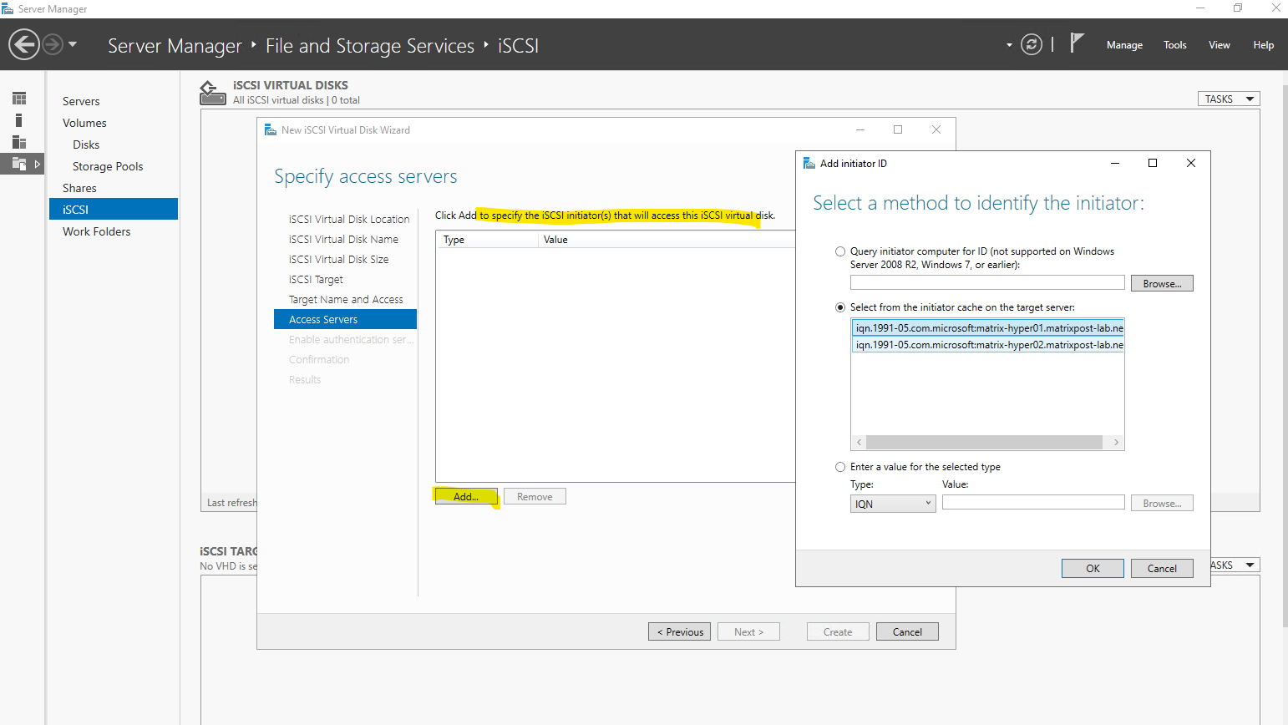Open the Tools menu
This screenshot has width=1288, height=725.
click(1174, 45)
